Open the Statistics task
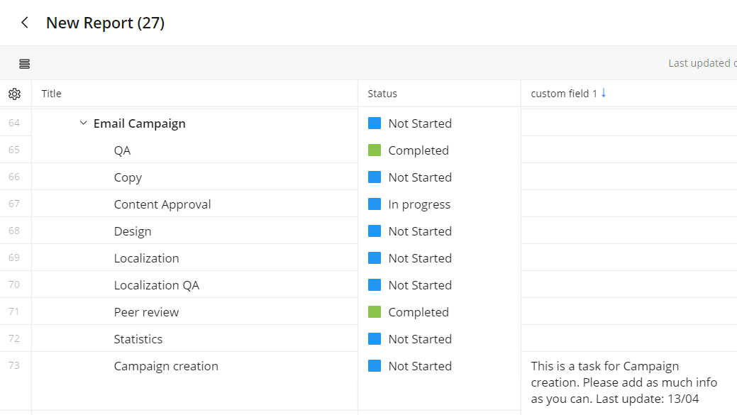 coord(138,339)
